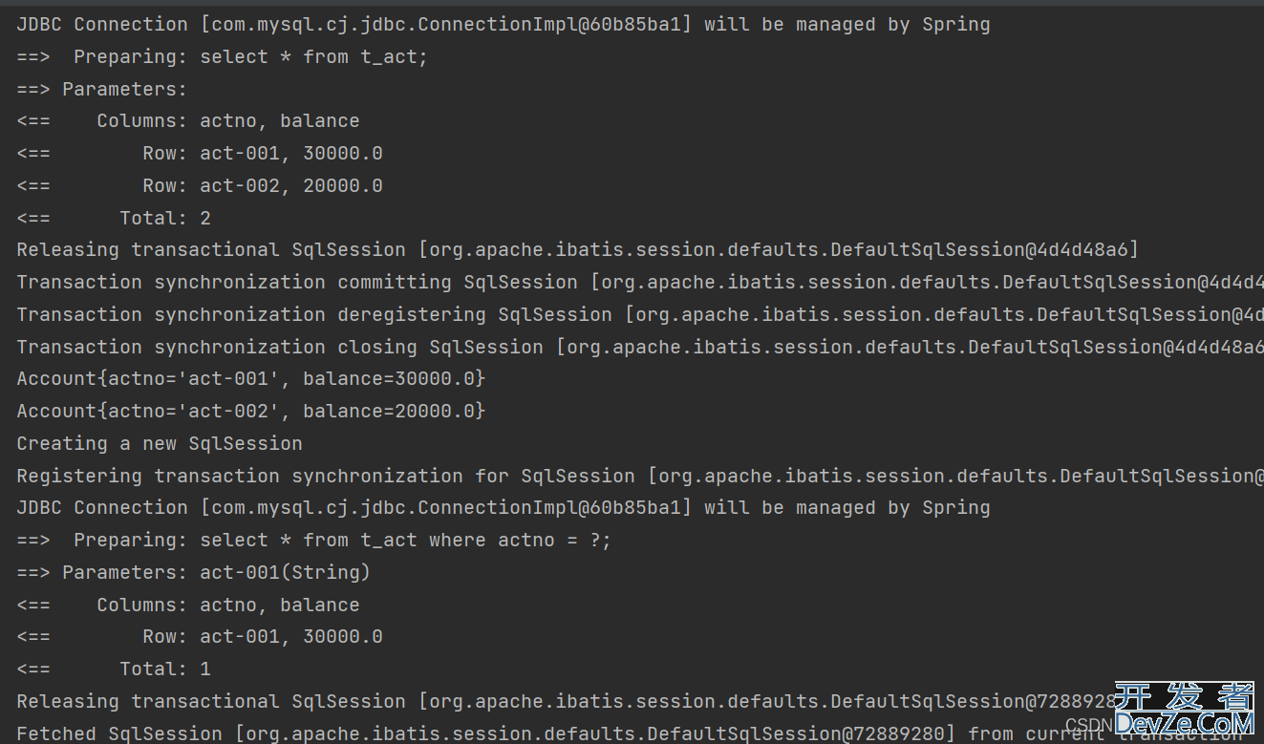
Task: Click the 'Creating a new SqlSession' line
Action: pyautogui.click(x=160, y=443)
